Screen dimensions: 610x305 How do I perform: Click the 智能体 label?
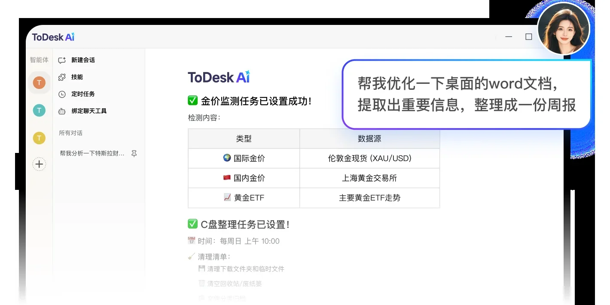tap(39, 60)
